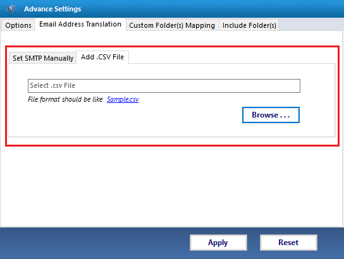Go to the Include Folder(s) tab
This screenshot has height=259, width=344.
tap(249, 25)
